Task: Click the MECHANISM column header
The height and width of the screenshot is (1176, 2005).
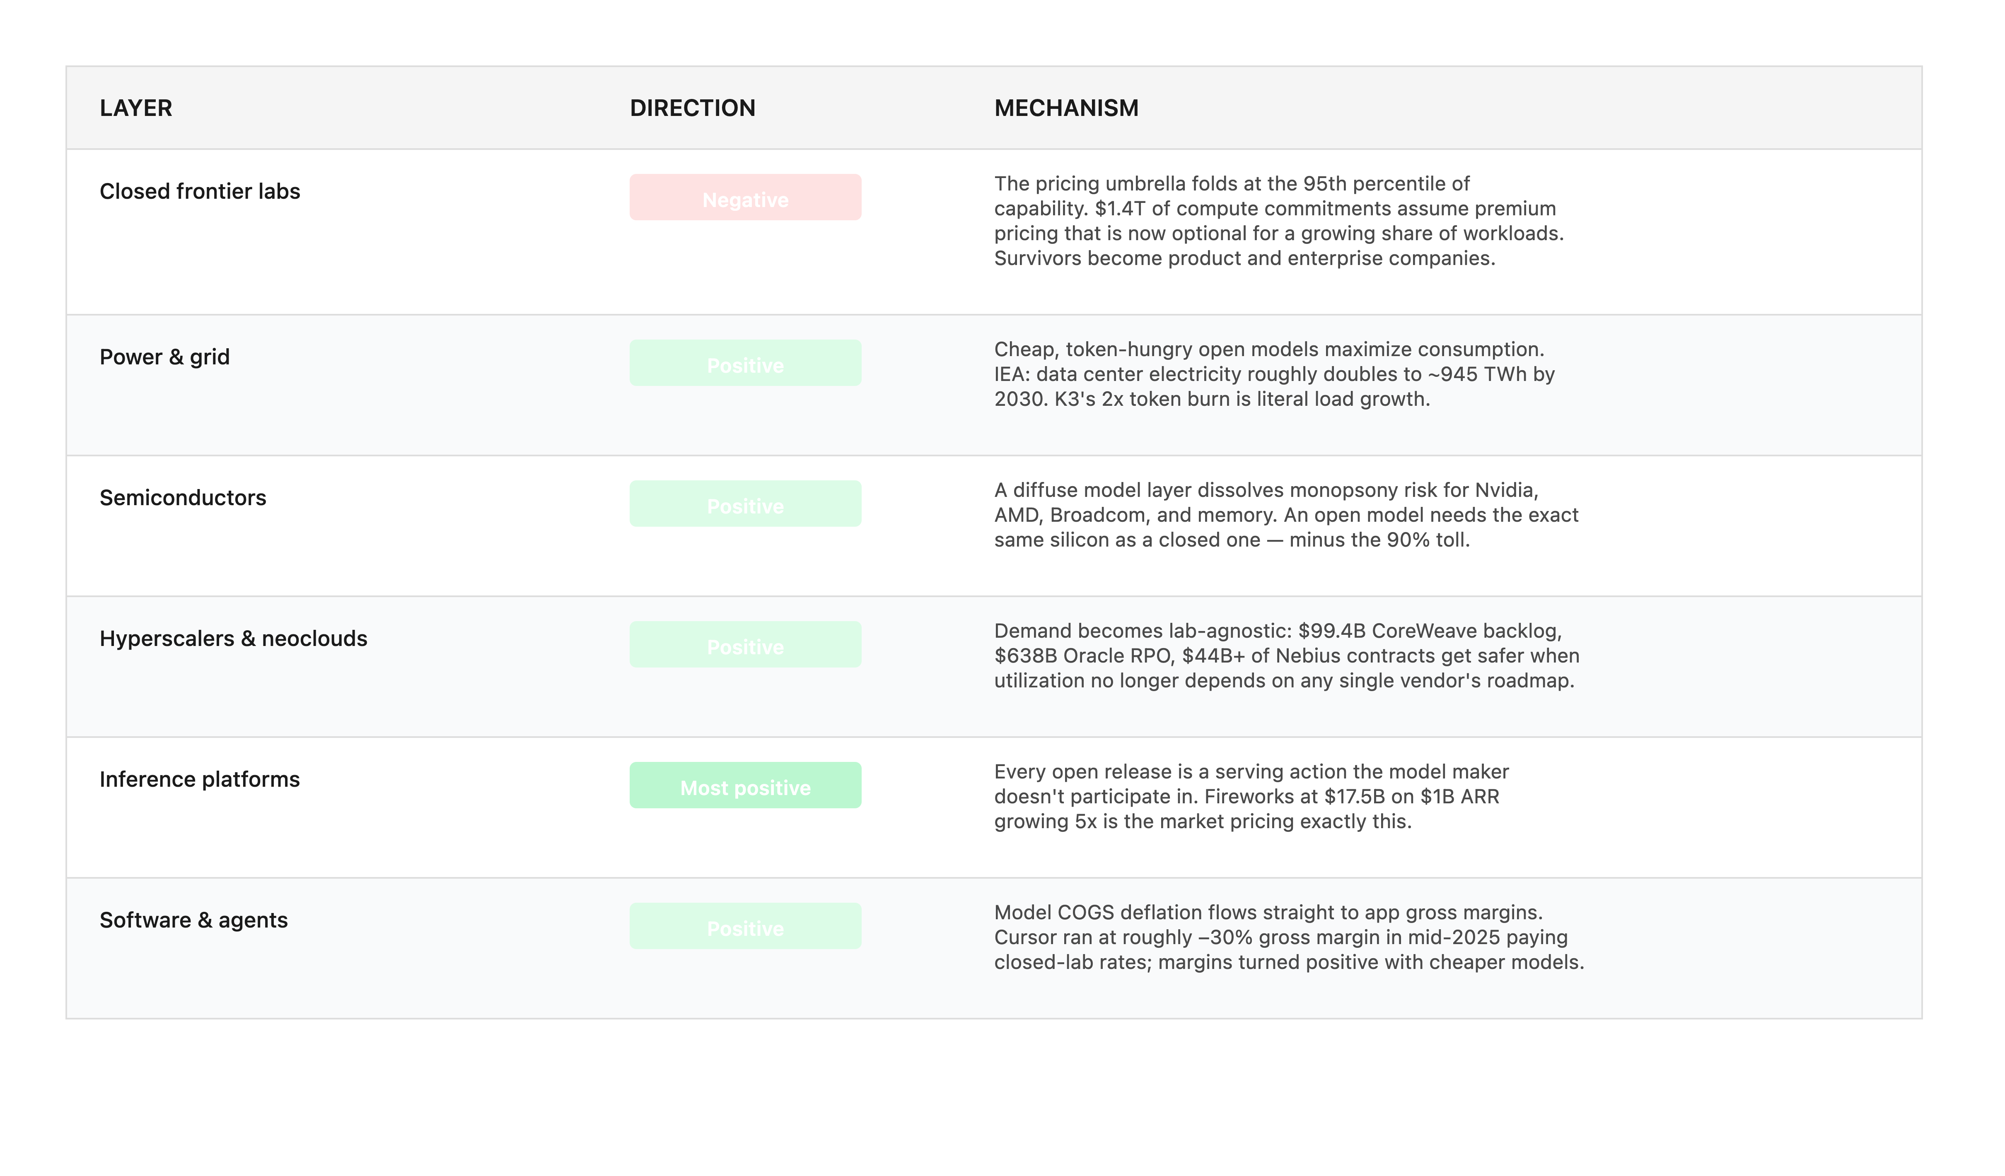Action: coord(1066,108)
